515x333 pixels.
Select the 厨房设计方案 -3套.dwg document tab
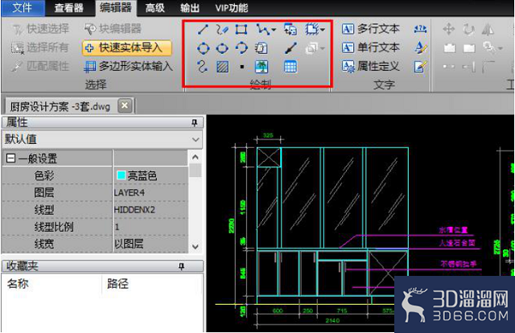pyautogui.click(x=60, y=107)
